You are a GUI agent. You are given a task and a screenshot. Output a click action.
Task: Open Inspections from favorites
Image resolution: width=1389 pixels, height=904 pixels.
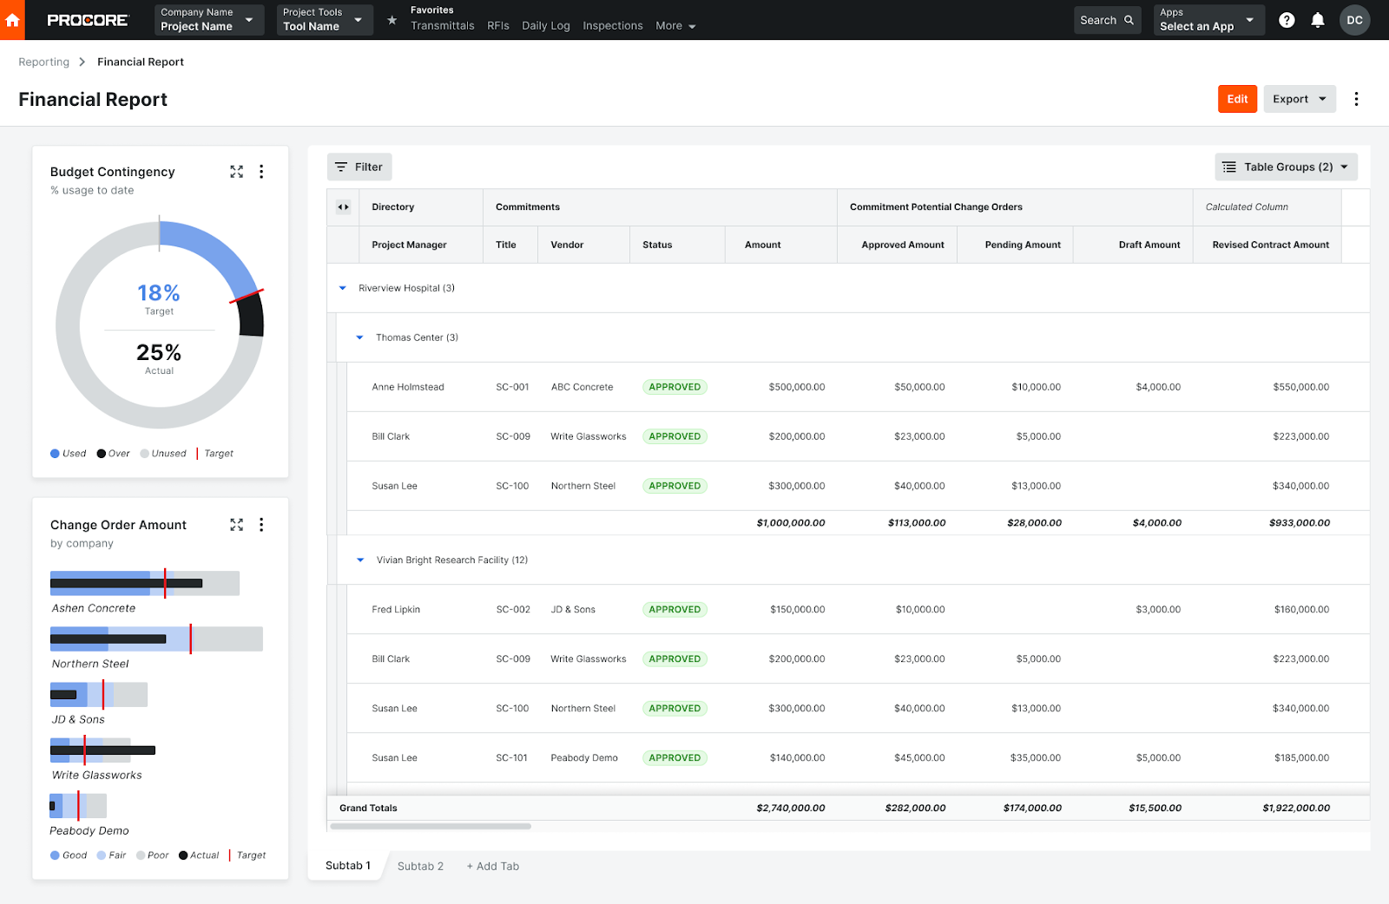[613, 26]
